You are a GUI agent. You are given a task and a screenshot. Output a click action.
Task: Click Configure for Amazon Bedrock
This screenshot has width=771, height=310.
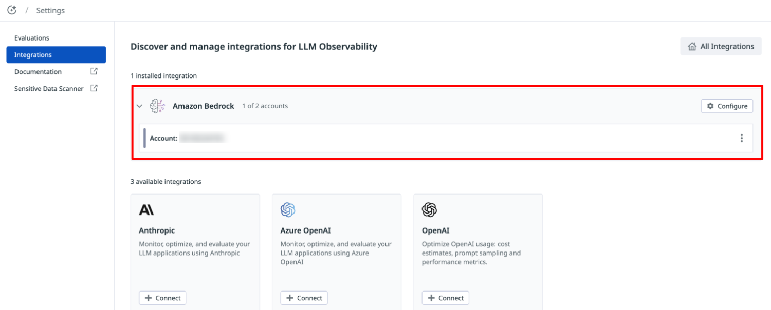[727, 106]
